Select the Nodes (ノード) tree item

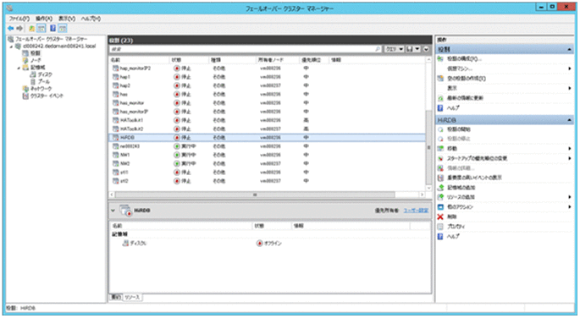tap(36, 60)
